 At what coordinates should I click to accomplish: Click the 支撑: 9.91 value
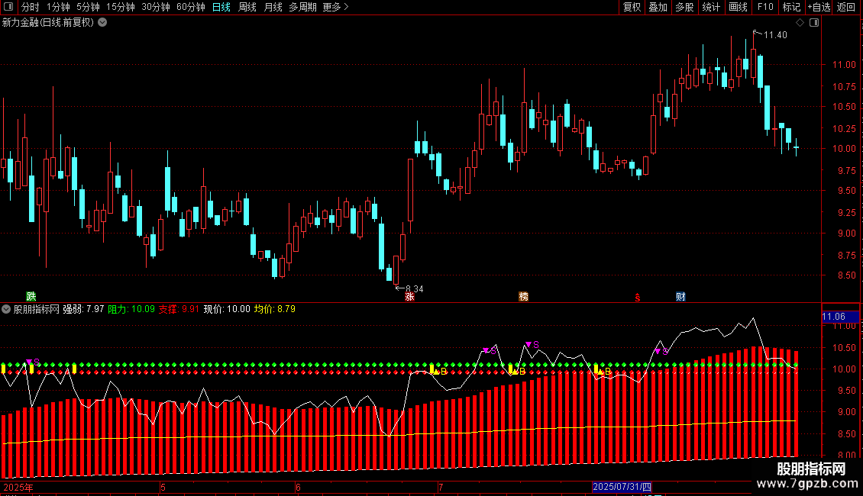(x=179, y=309)
